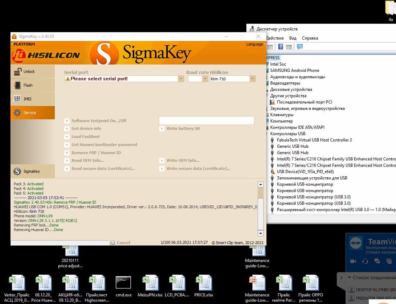The width and height of the screenshot is (396, 304).
Task: Open the PLATFORM selector at the top left
Action: point(23,44)
